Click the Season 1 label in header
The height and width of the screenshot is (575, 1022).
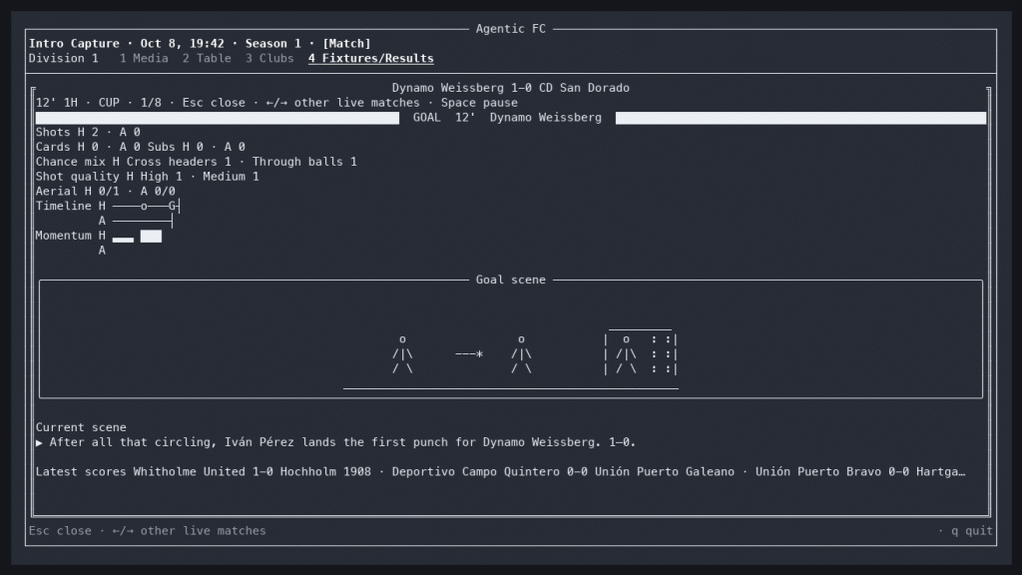[x=273, y=43]
